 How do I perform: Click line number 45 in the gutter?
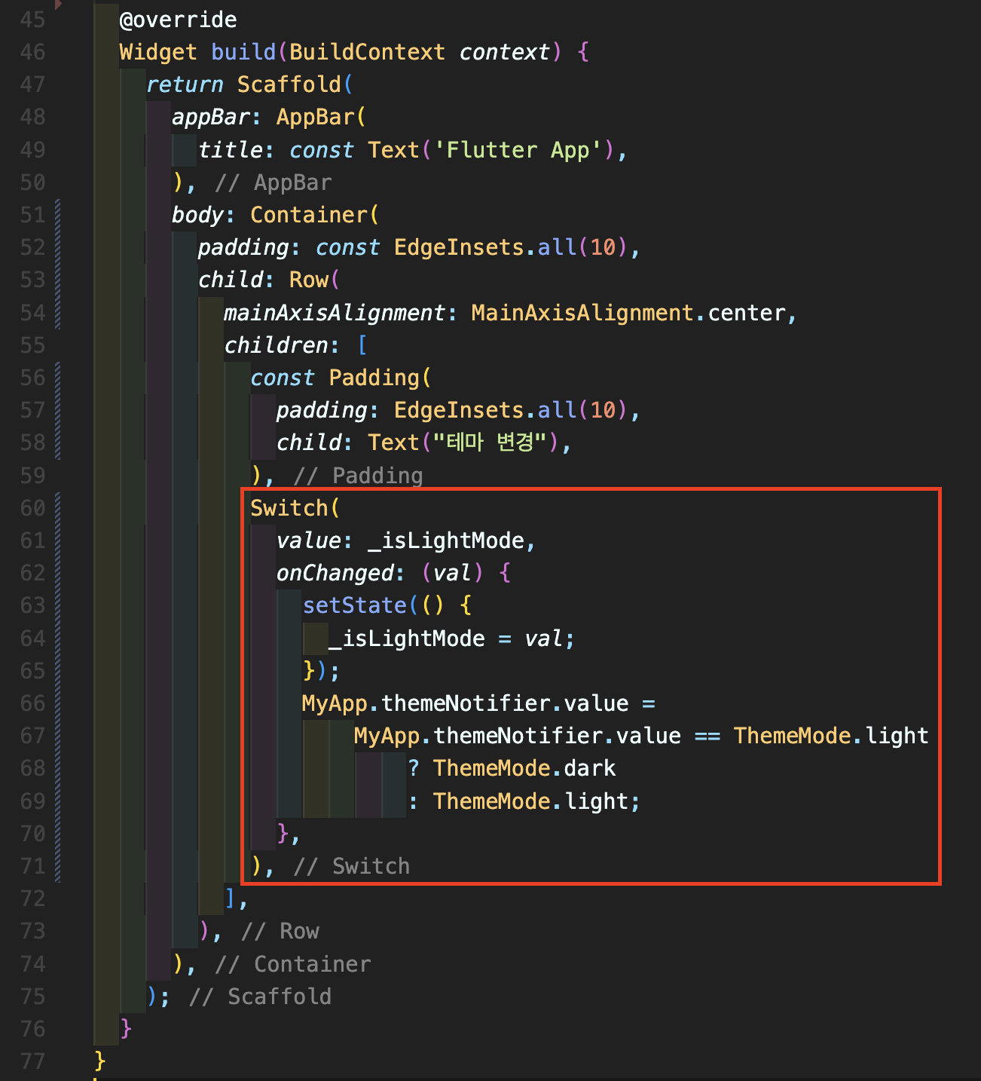32,20
